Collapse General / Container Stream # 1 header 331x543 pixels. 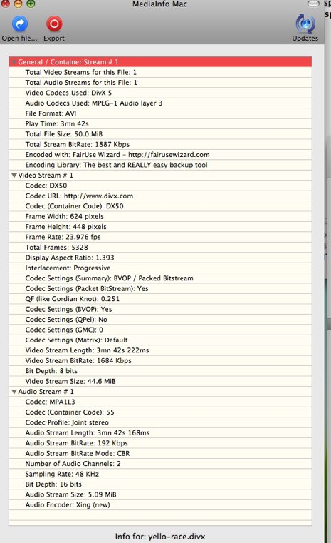point(14,62)
